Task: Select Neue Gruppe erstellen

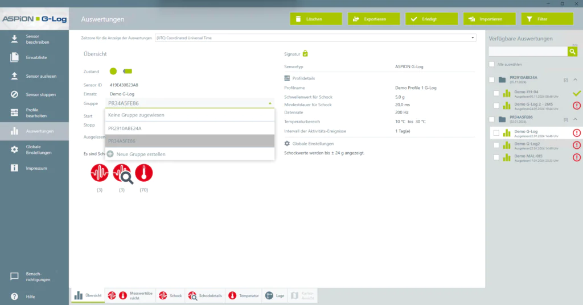Action: 190,154
